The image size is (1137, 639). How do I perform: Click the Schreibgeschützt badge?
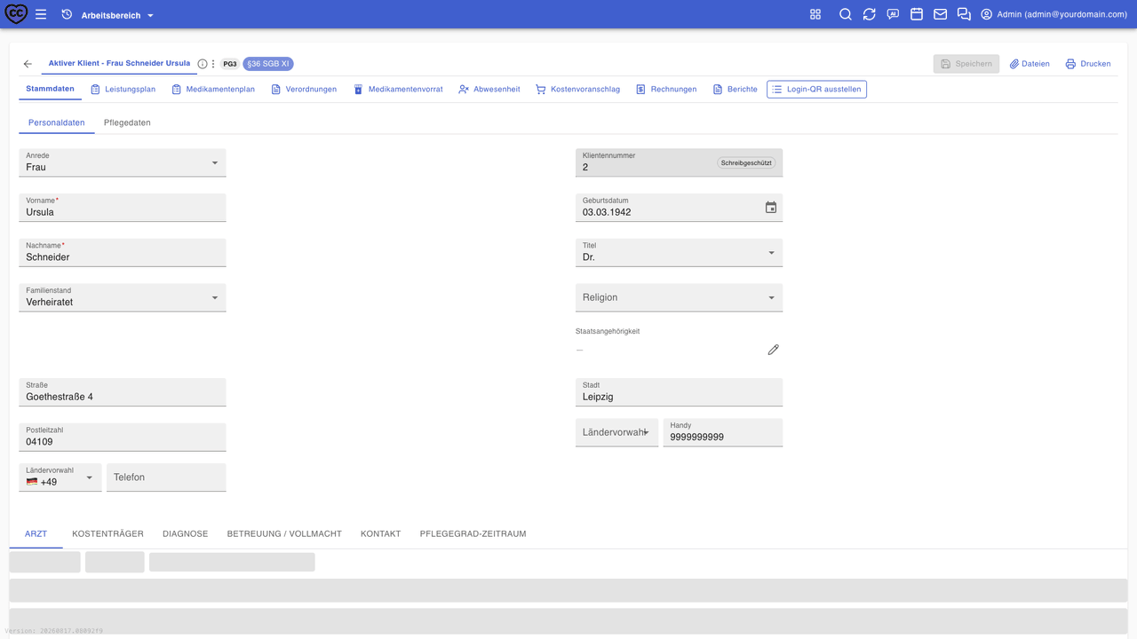[x=746, y=163]
